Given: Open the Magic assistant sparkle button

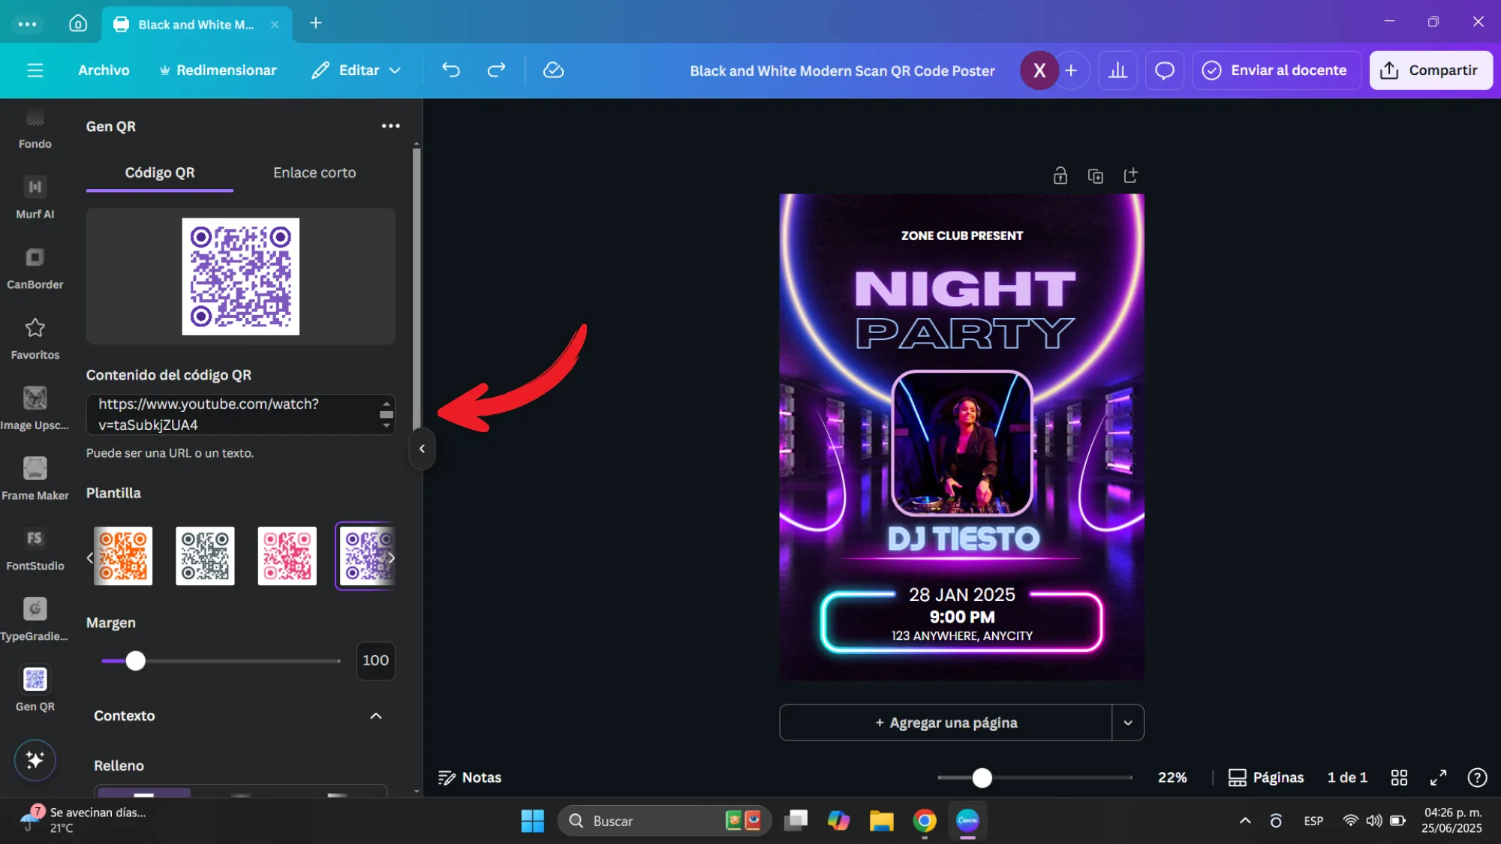Looking at the screenshot, I should point(35,760).
